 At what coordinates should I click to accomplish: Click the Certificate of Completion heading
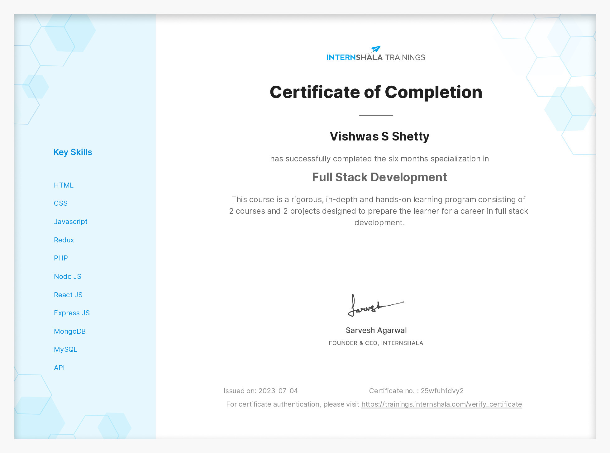(376, 92)
